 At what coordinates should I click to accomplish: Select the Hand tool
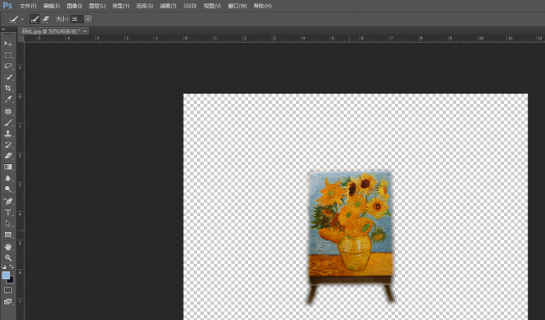pos(8,247)
